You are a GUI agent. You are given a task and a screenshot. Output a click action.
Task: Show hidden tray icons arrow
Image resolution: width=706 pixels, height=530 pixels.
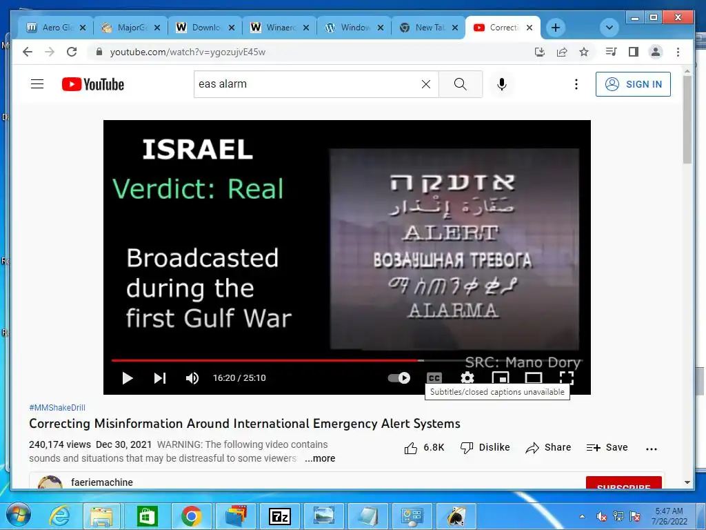tap(582, 516)
